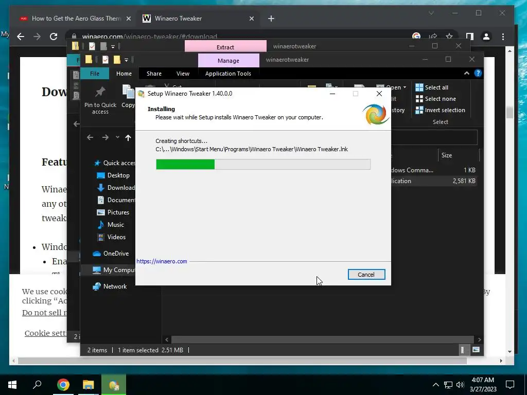Open Chrome profile avatar icon
The height and width of the screenshot is (395, 527).
pos(486,37)
